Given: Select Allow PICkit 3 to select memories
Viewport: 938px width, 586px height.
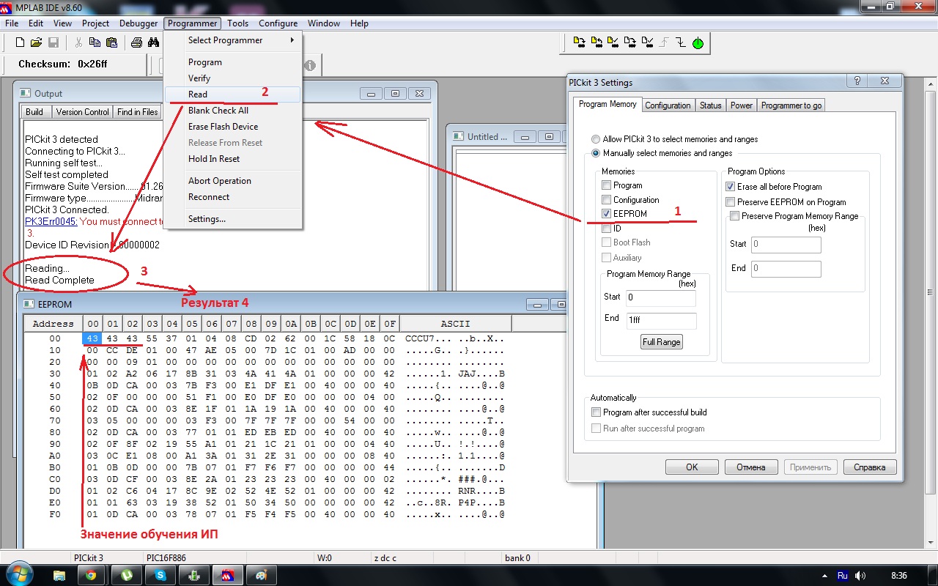Looking at the screenshot, I should 596,139.
